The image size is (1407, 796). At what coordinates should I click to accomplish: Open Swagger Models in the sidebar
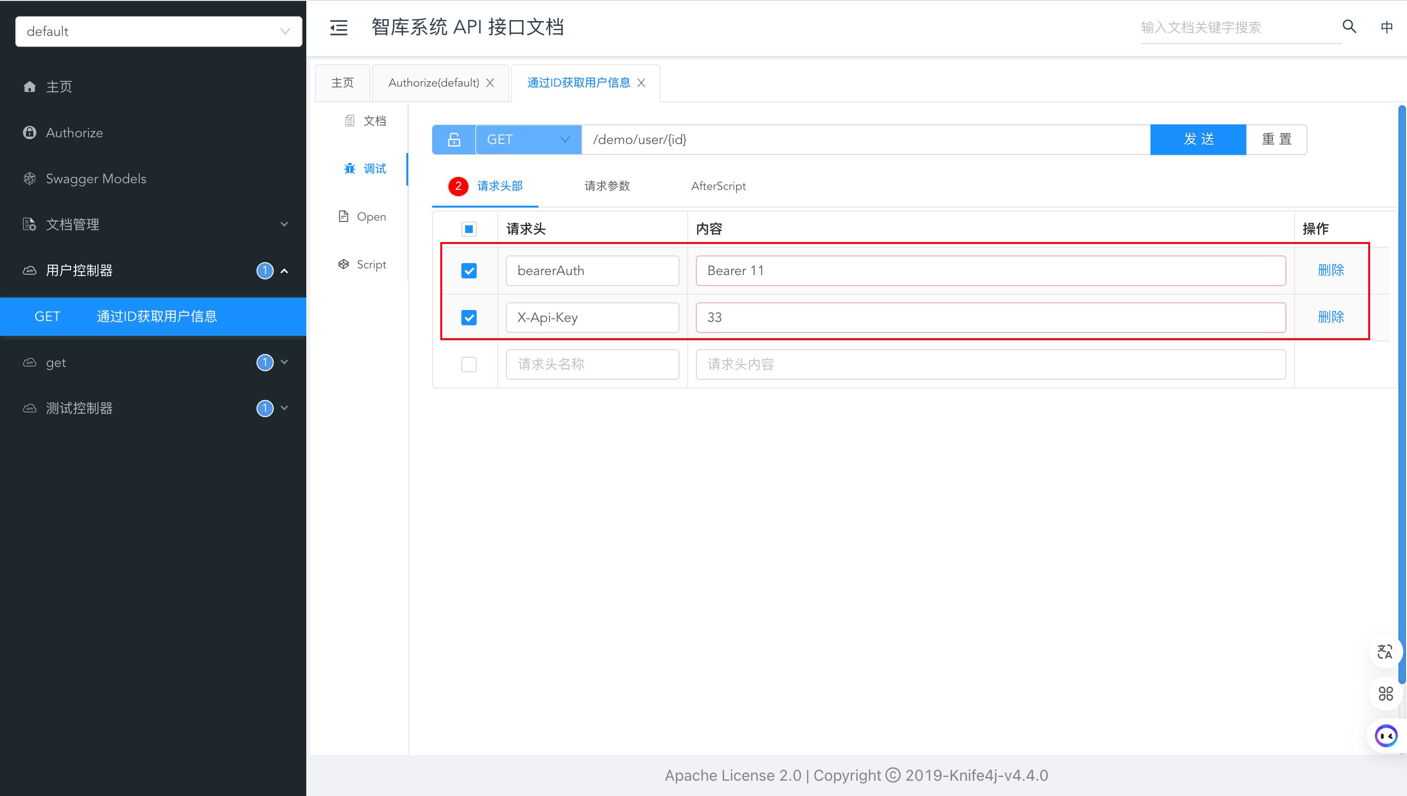[x=153, y=178]
